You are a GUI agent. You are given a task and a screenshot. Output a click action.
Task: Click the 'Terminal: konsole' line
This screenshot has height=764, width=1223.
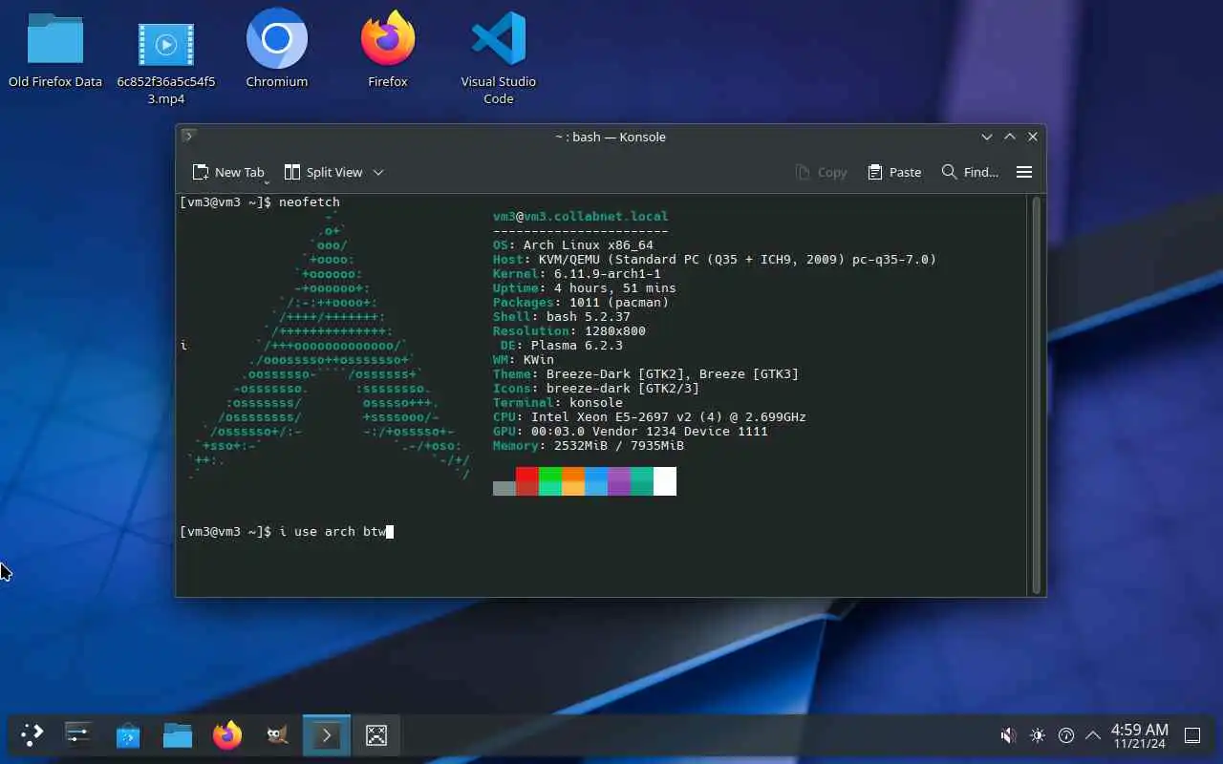(558, 403)
